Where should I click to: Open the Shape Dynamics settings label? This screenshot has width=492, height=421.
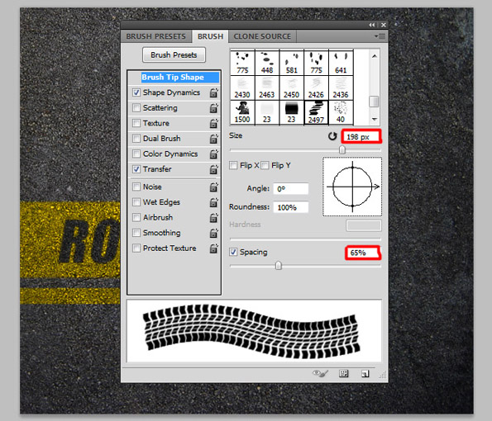pos(171,92)
